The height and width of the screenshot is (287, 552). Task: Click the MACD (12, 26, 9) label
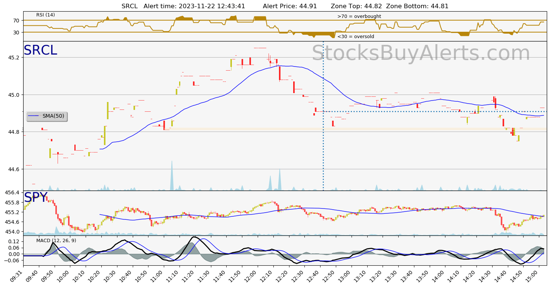click(x=56, y=241)
